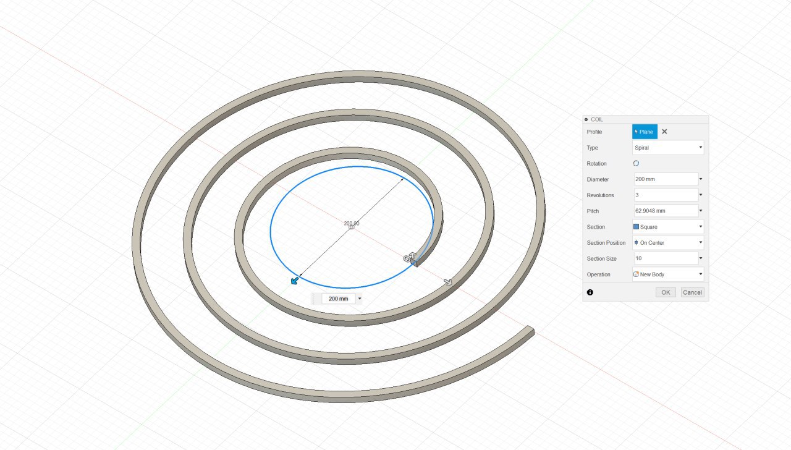Open the Diameter field dropdown arrow
The width and height of the screenshot is (791, 450).
pos(701,179)
